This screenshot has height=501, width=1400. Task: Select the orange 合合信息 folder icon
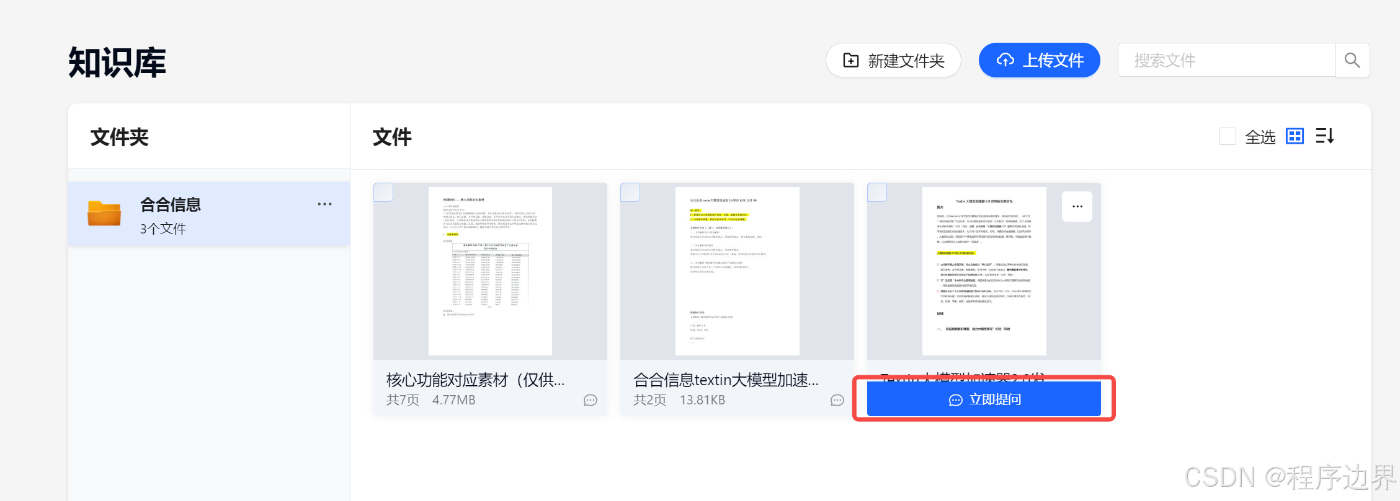(x=104, y=214)
